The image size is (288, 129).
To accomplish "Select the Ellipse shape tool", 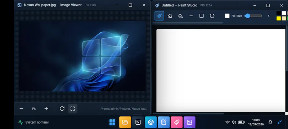I will tap(212, 16).
